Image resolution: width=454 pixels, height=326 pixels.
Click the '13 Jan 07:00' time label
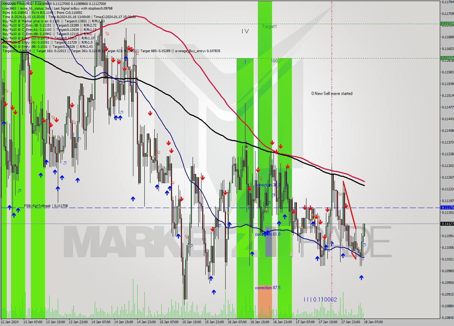tap(33, 322)
